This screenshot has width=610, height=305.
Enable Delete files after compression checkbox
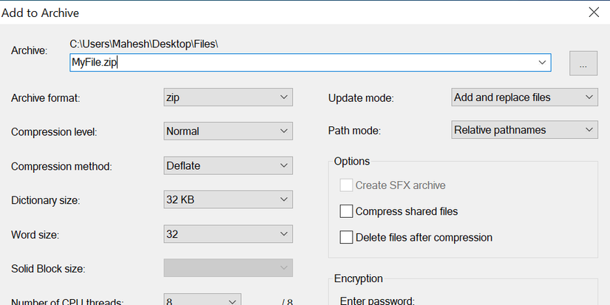pos(346,238)
